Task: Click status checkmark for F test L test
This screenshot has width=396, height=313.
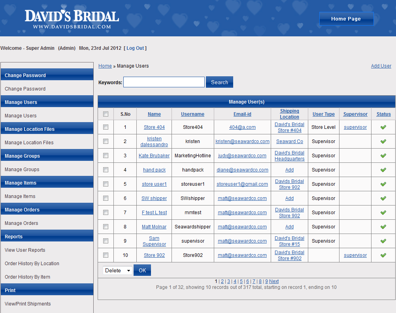Action: coord(383,213)
